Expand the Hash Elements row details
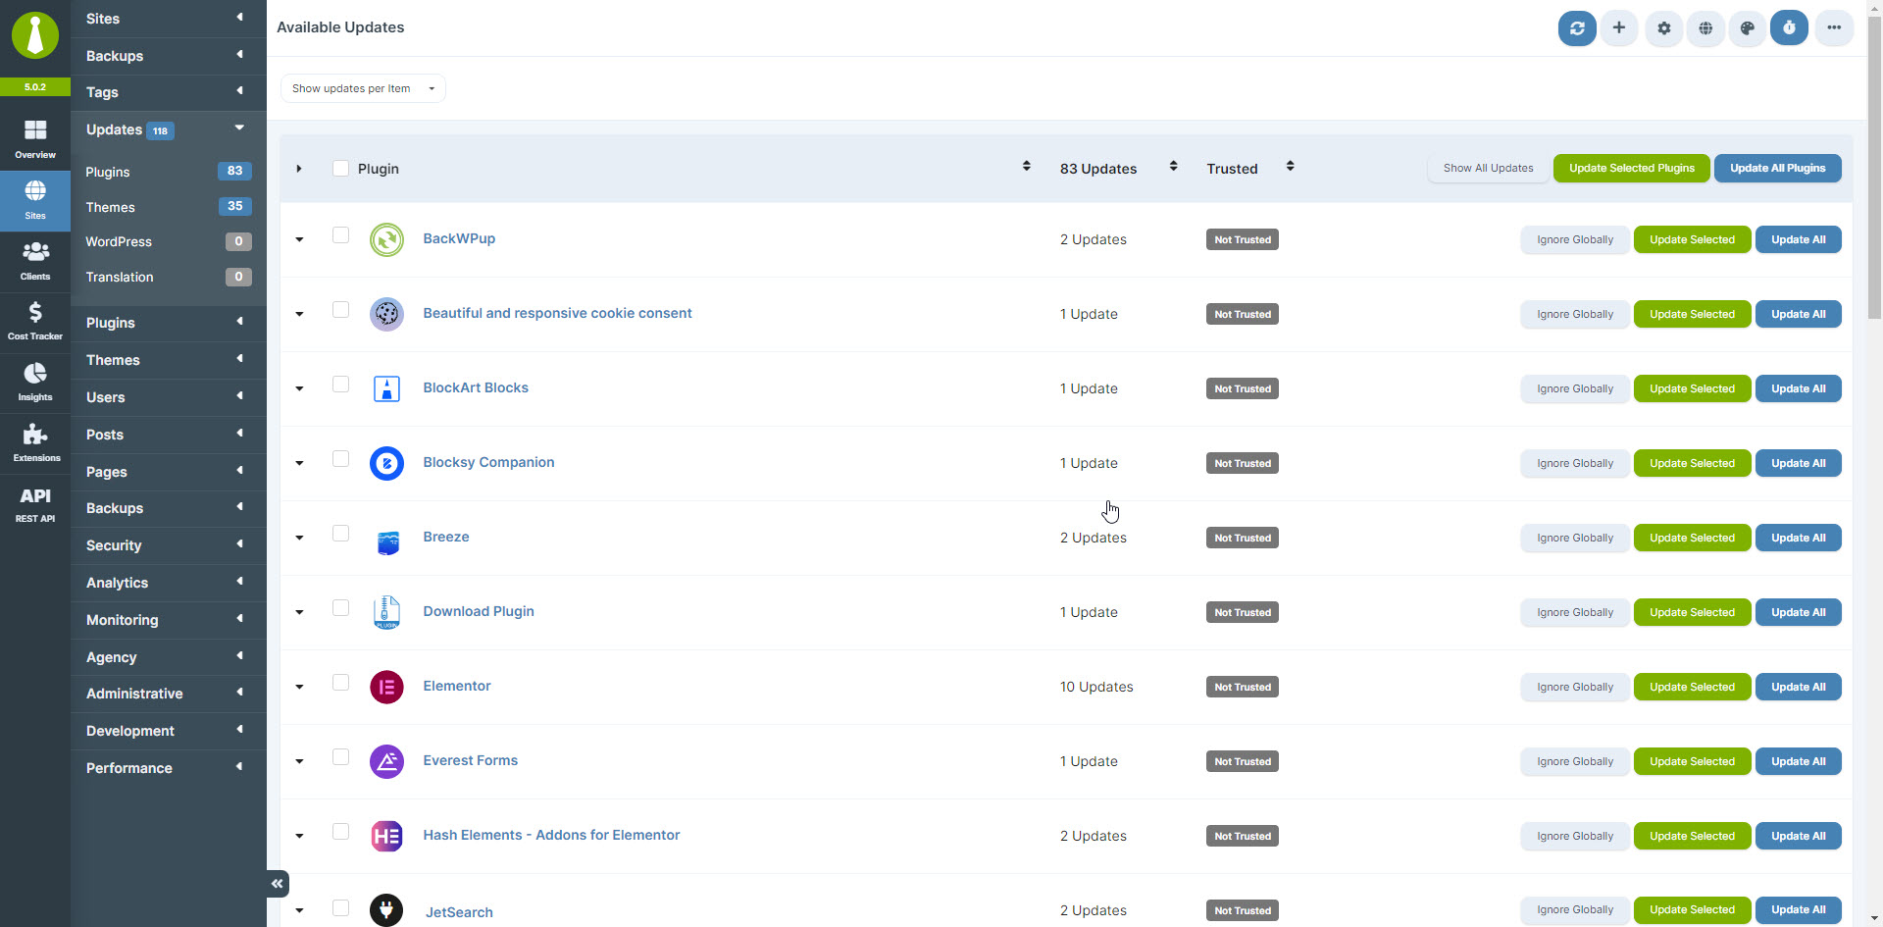Screen dimensions: 1883x927 coord(299,836)
